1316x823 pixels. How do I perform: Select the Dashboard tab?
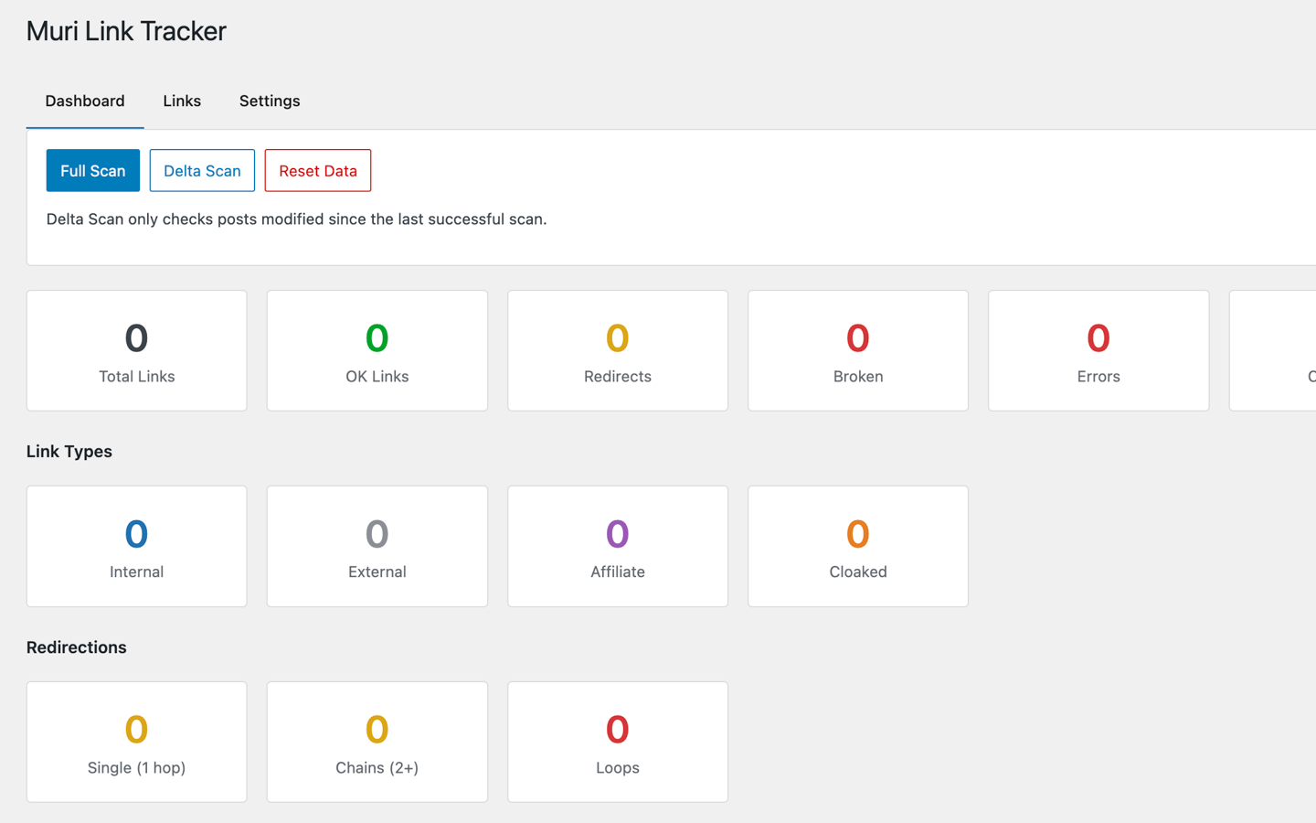tap(84, 101)
